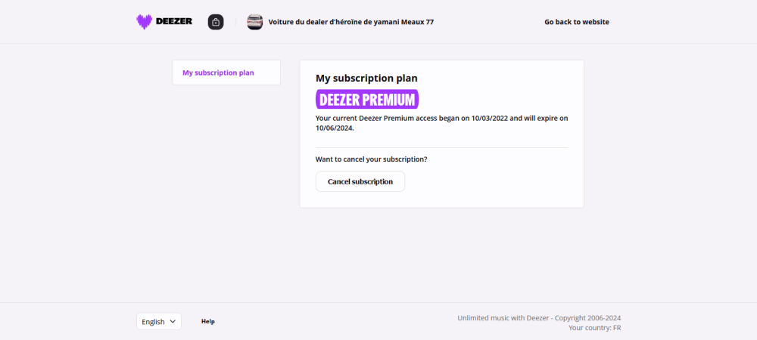Click the Deezer copyright 2006-2024 footer text
This screenshot has height=340, width=757.
[x=539, y=318]
